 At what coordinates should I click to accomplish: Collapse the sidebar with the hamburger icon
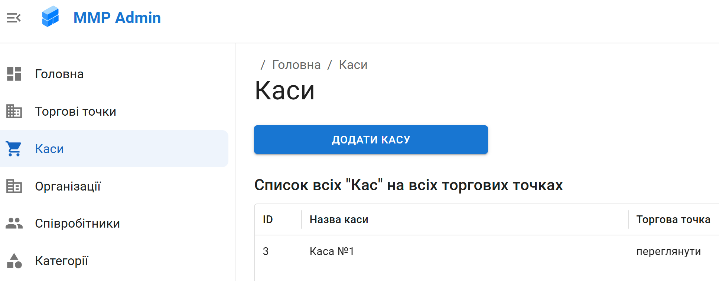[x=14, y=18]
